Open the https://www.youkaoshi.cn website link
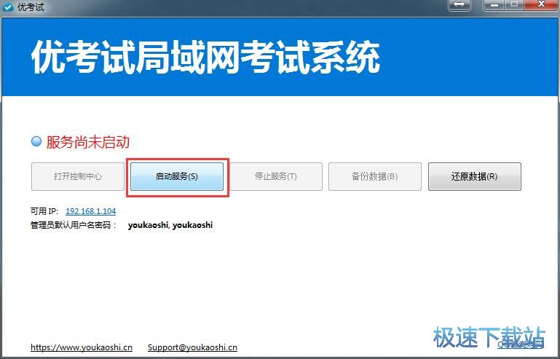560x359 pixels. [x=82, y=347]
